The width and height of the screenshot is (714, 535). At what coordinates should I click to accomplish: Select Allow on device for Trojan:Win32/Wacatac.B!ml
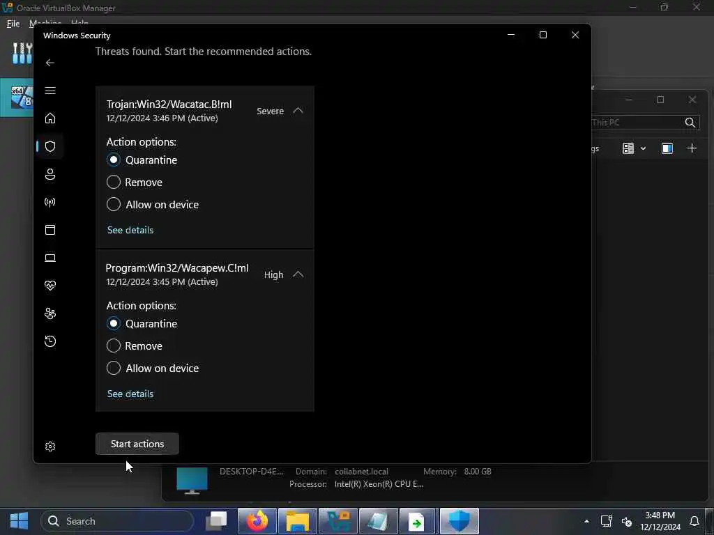114,204
